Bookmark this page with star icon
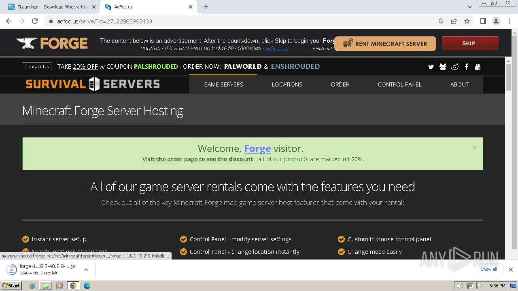Image resolution: width=518 pixels, height=291 pixels. click(467, 21)
